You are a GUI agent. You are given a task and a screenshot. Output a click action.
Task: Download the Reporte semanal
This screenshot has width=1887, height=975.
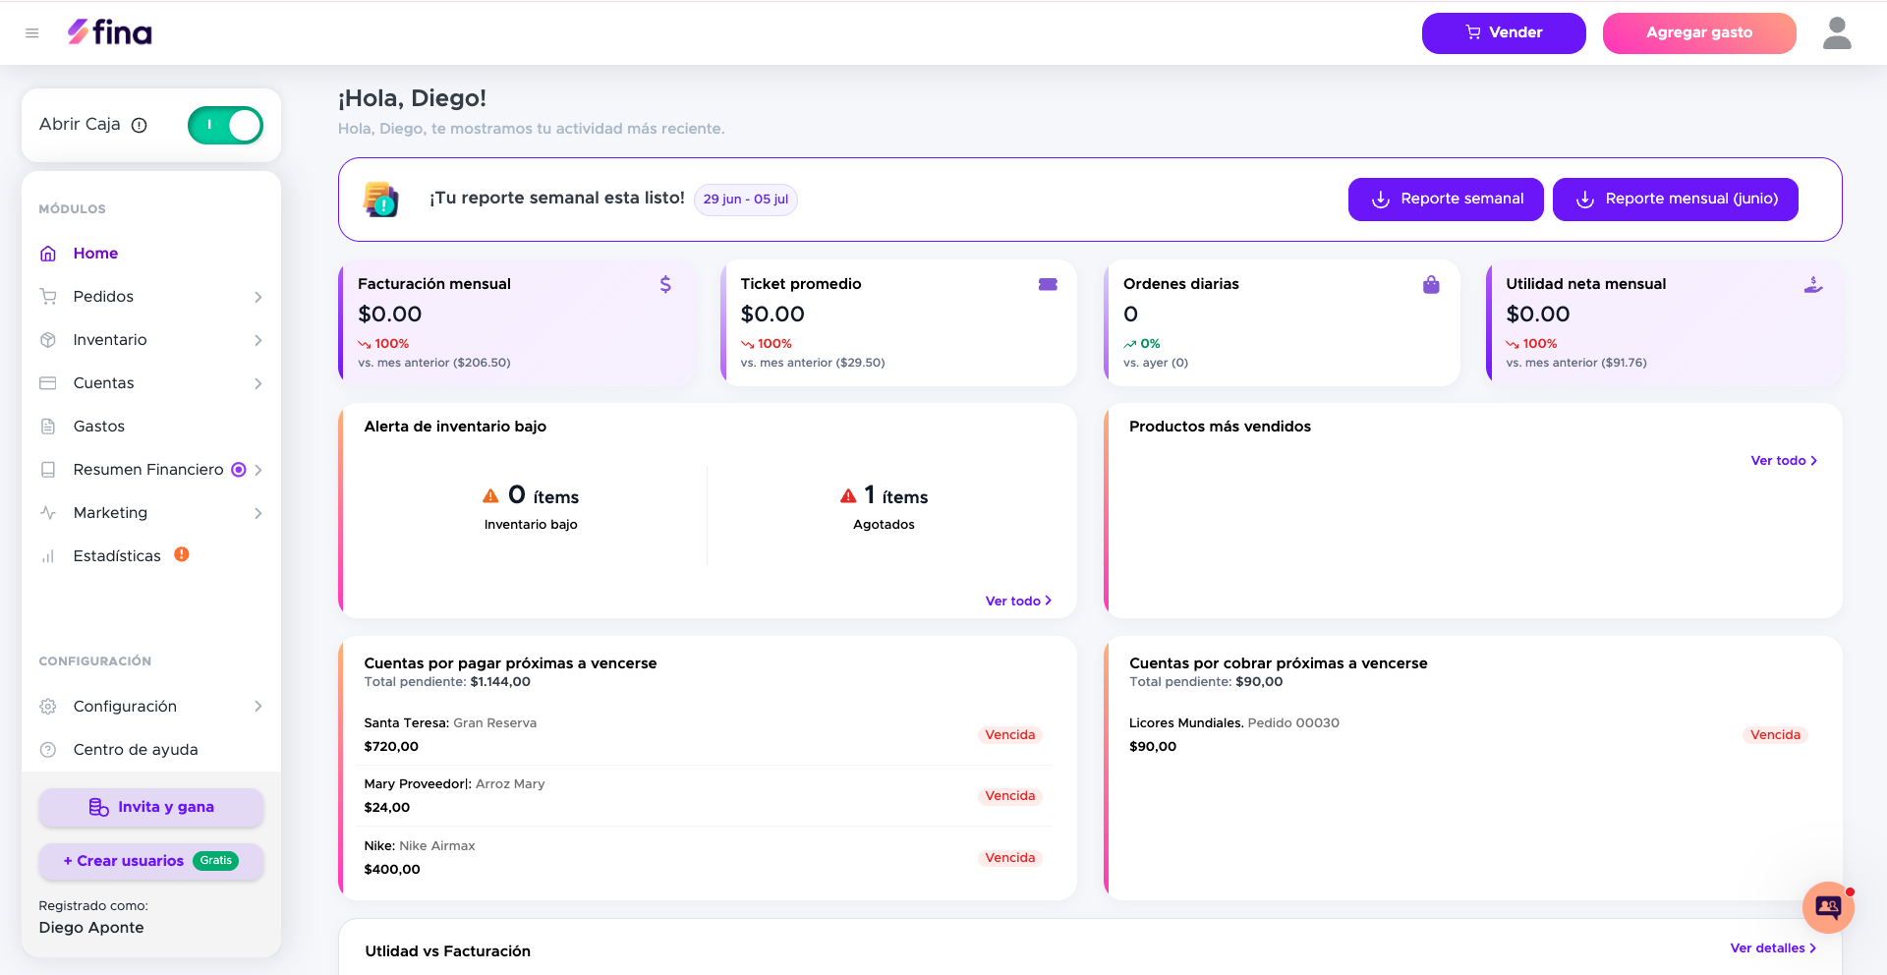pos(1446,200)
